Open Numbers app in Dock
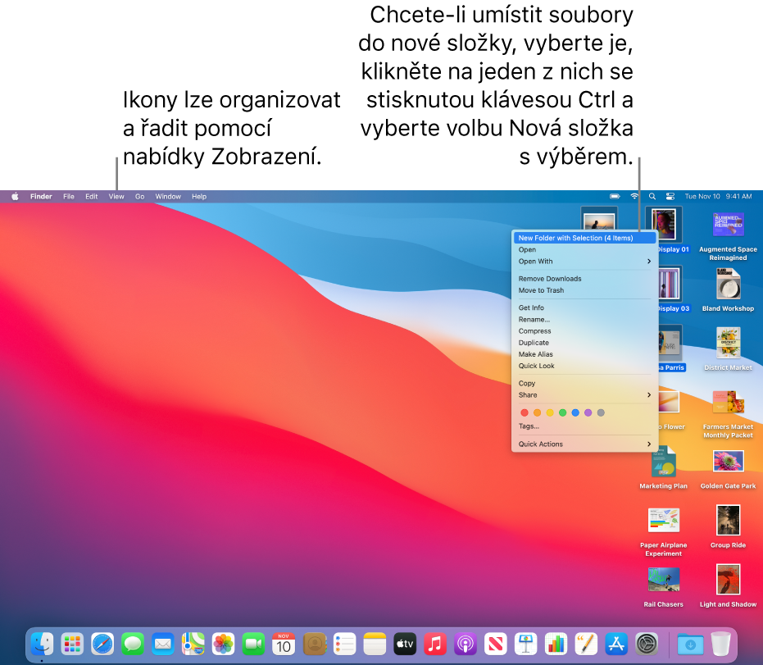This screenshot has width=763, height=665. (556, 644)
